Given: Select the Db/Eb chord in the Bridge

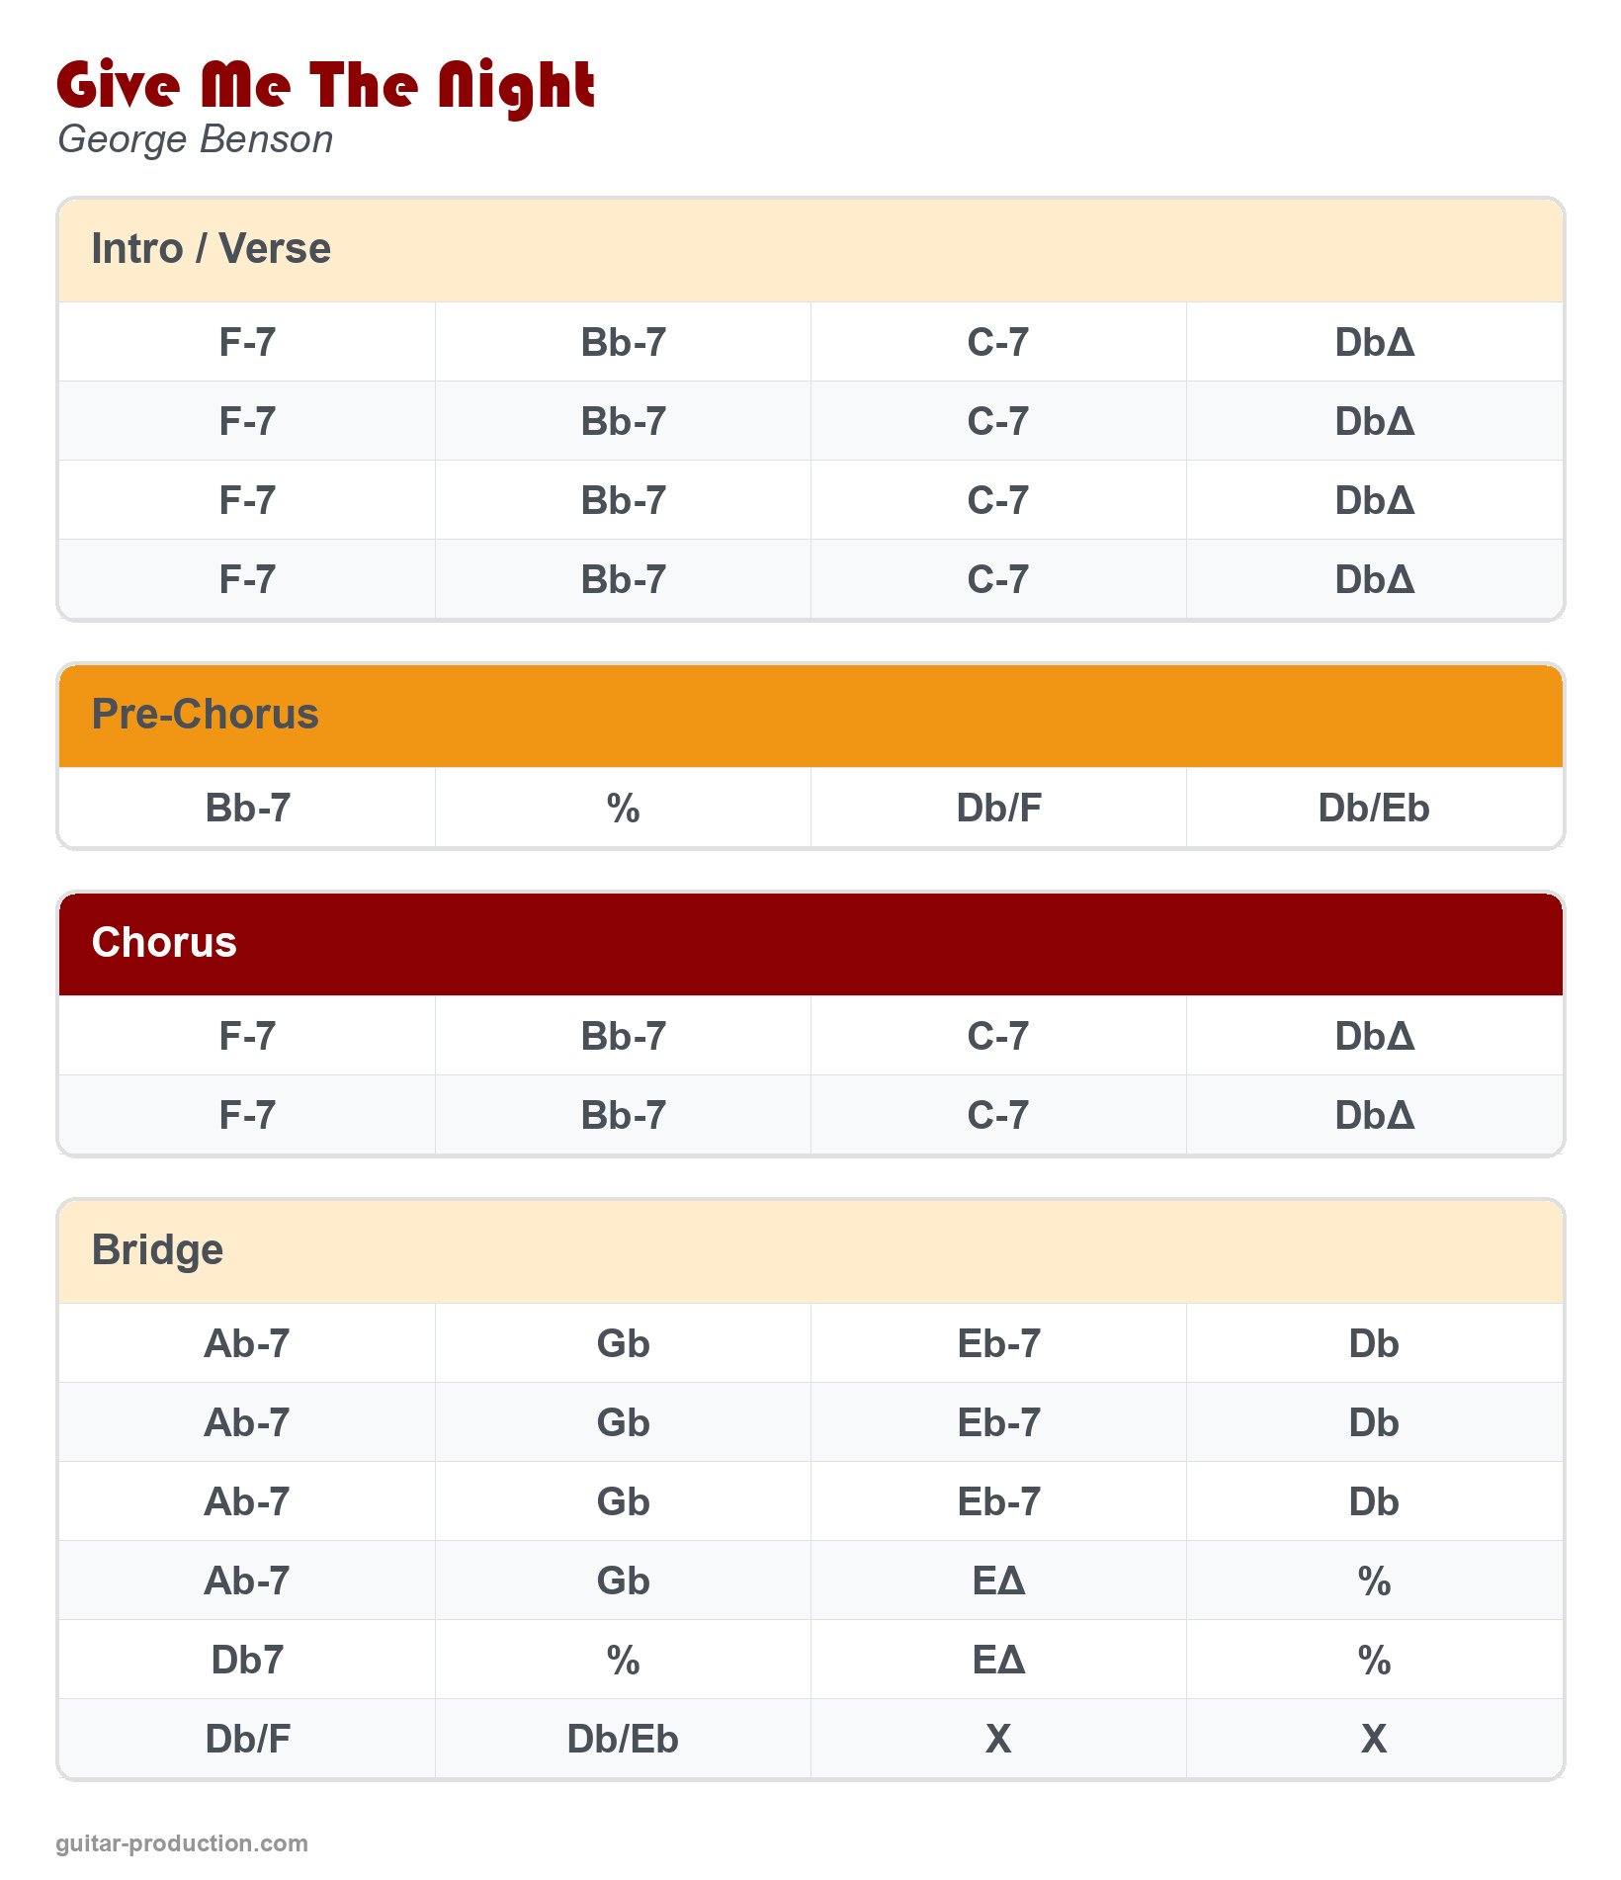Looking at the screenshot, I should [623, 1740].
